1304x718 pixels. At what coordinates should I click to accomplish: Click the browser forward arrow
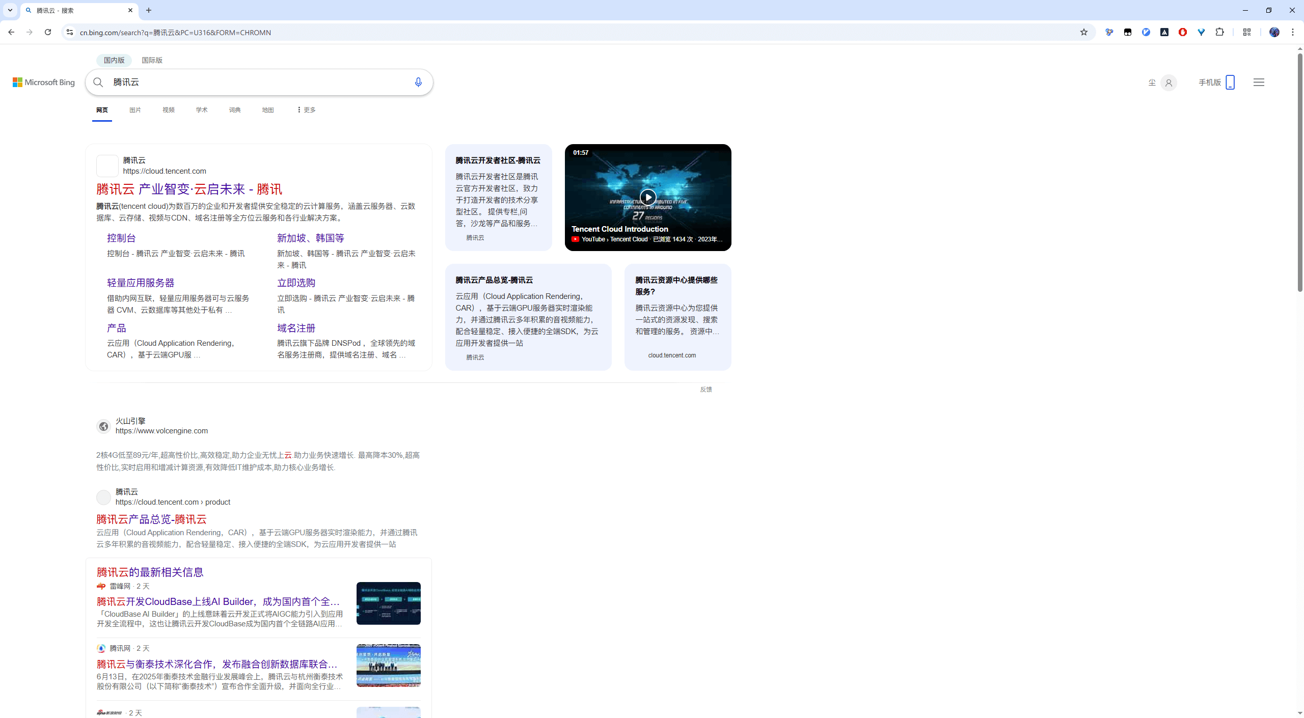click(x=30, y=32)
